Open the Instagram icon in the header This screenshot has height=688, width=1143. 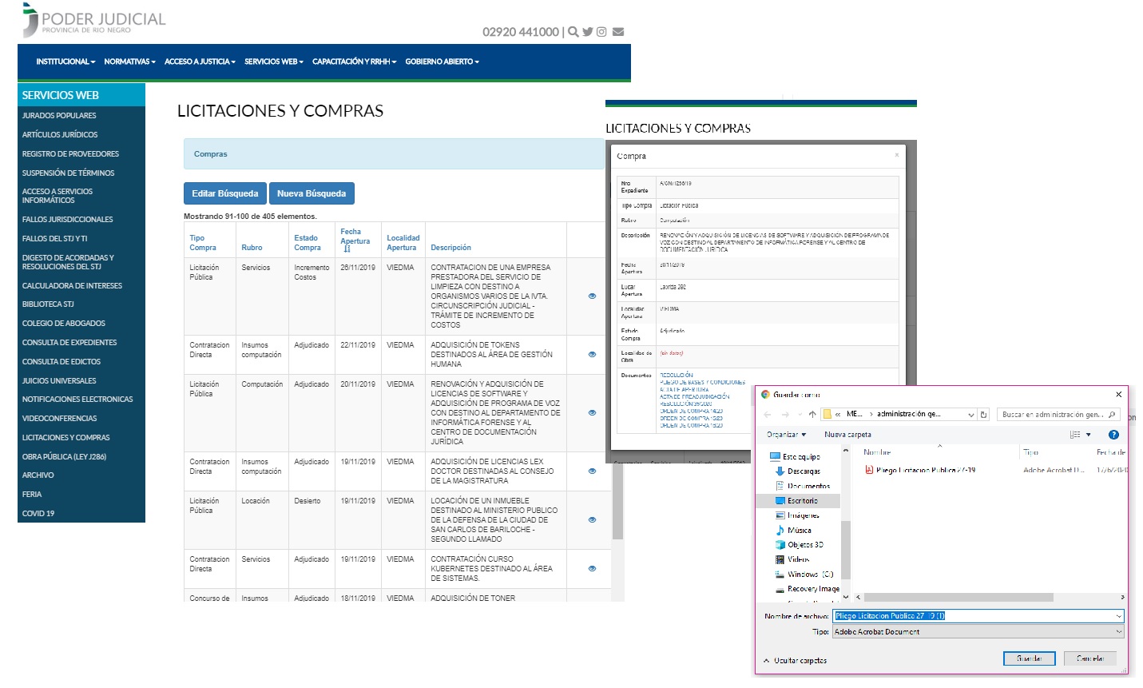pyautogui.click(x=601, y=32)
